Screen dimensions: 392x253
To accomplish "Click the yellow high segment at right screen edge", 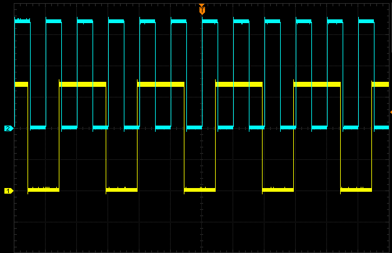I will (380, 84).
